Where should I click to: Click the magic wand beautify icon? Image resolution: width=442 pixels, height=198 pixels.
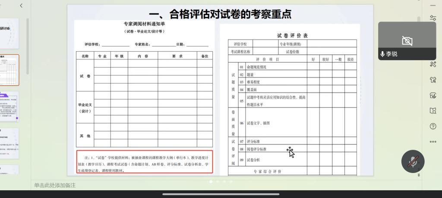point(433,65)
